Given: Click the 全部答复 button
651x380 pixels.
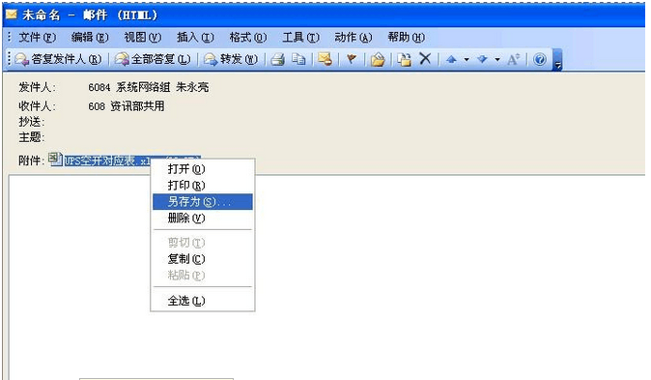Looking at the screenshot, I should click(x=153, y=59).
